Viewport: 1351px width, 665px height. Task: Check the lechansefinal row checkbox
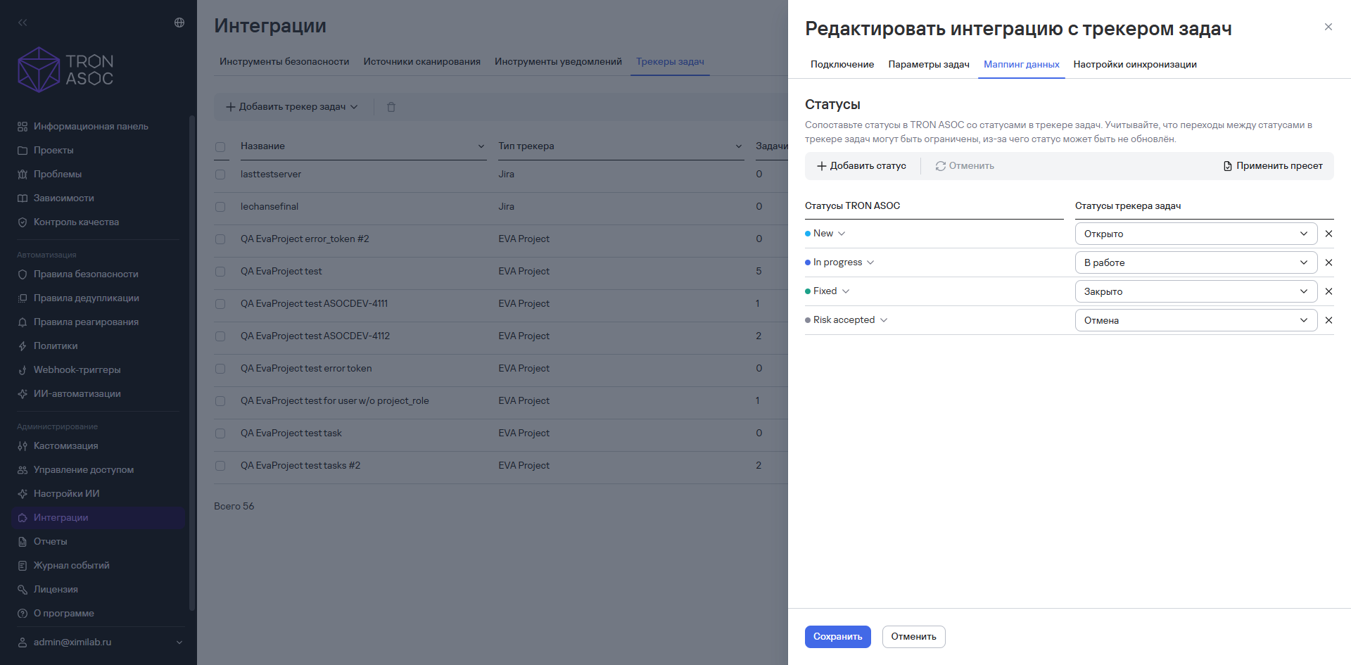(x=220, y=207)
